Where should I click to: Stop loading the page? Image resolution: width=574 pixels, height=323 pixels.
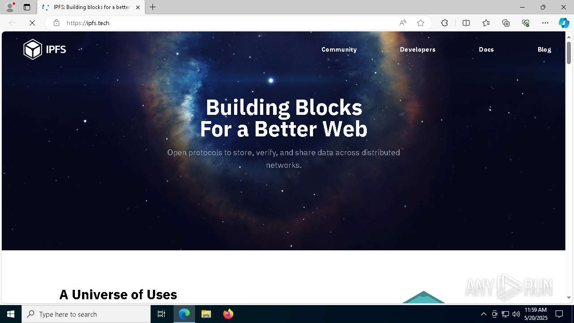coord(32,23)
